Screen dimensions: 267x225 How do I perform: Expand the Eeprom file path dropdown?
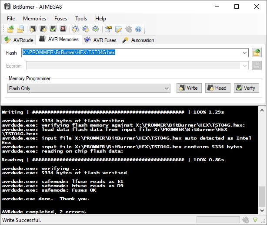coord(245,66)
